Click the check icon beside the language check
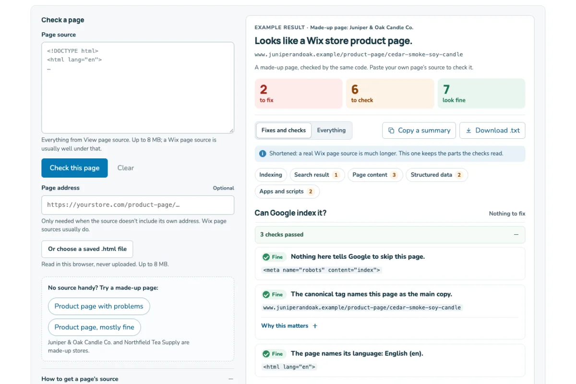This screenshot has height=384, width=576. [266, 354]
